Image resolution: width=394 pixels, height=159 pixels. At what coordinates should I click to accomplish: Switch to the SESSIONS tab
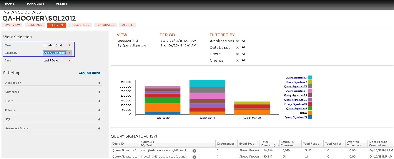(35, 25)
